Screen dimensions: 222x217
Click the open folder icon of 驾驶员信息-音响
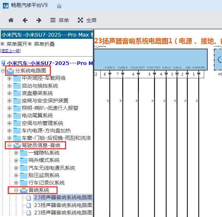[17, 146]
